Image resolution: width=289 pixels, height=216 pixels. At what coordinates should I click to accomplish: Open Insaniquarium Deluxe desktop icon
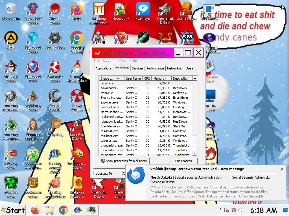tap(77, 158)
